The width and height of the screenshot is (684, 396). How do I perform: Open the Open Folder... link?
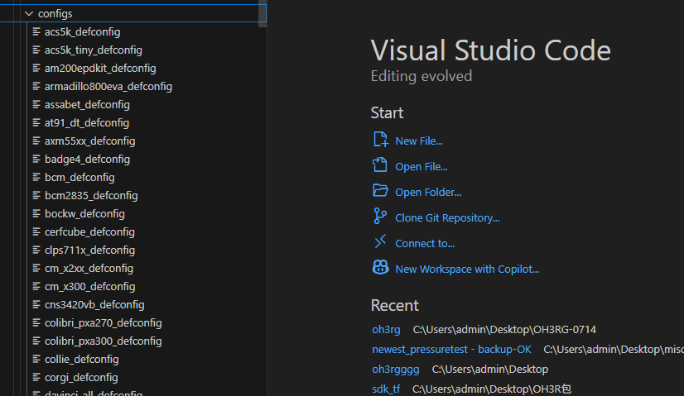428,193
